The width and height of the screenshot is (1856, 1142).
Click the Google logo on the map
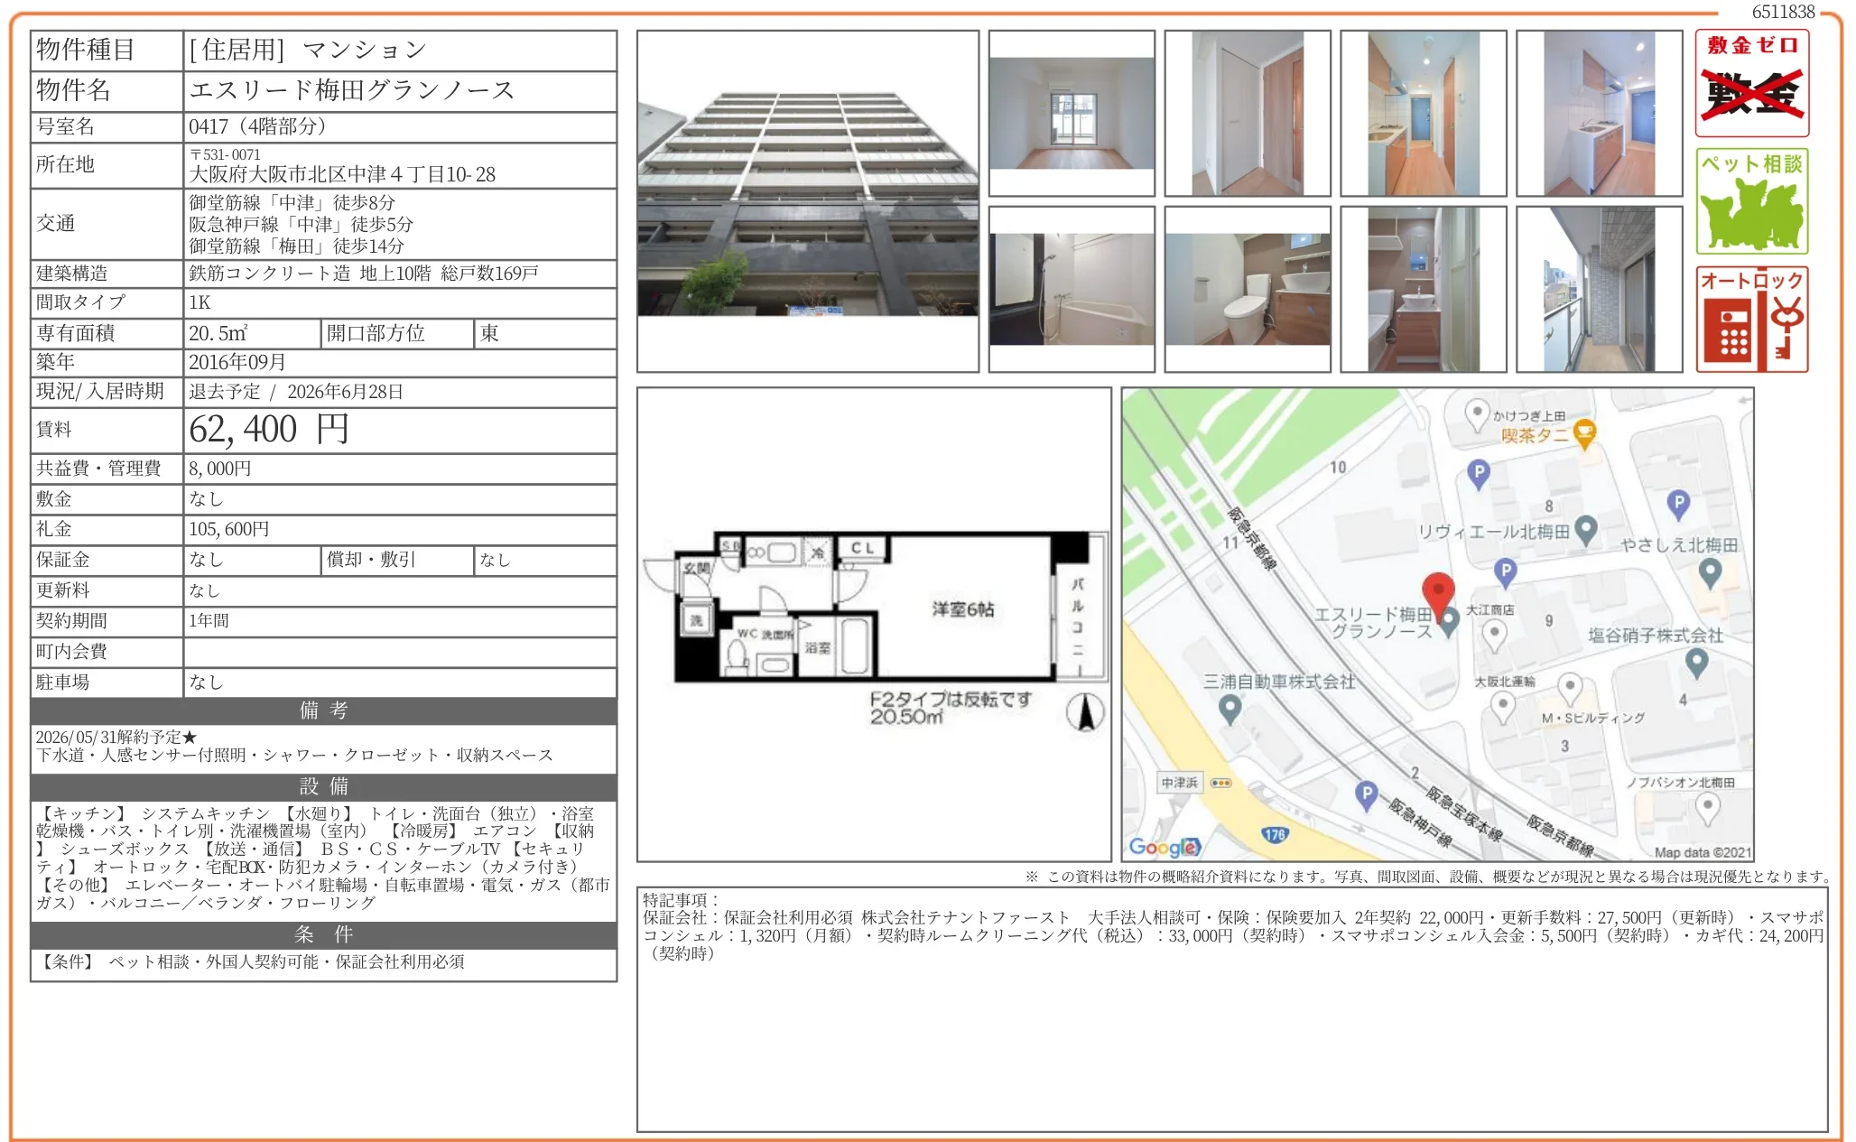tap(1164, 847)
